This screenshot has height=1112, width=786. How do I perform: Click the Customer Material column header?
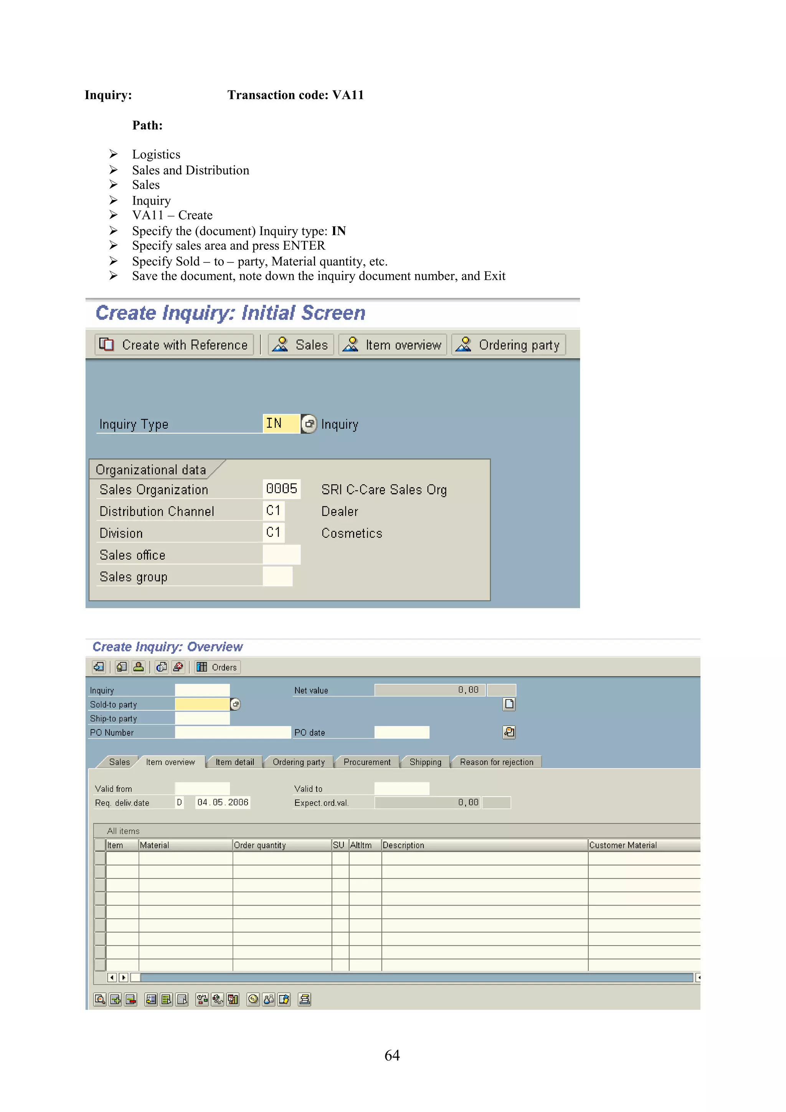[x=644, y=845]
